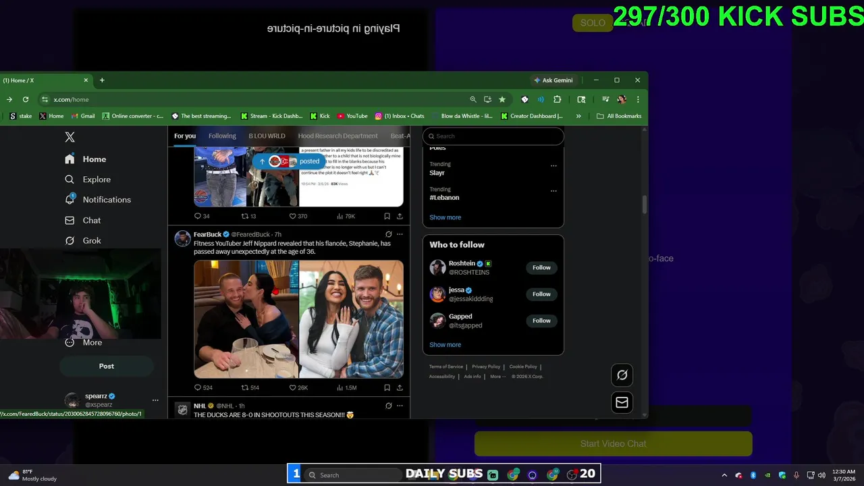This screenshot has width=864, height=486.
Task: Open a new Chrome tab
Action: pyautogui.click(x=102, y=80)
